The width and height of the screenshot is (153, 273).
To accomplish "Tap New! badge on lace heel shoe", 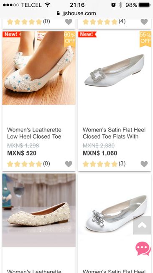I will (12, 34).
